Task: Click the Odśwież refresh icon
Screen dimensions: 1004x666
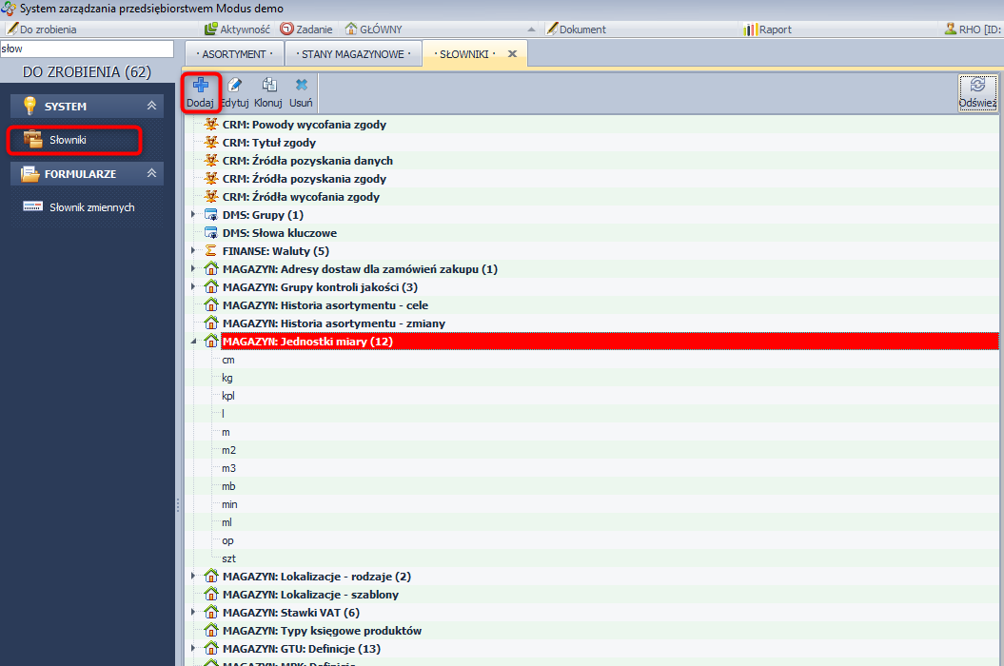Action: coord(976,86)
